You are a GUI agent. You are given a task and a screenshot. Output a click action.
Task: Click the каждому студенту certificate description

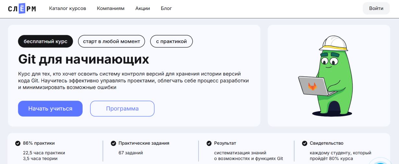coord(340,156)
